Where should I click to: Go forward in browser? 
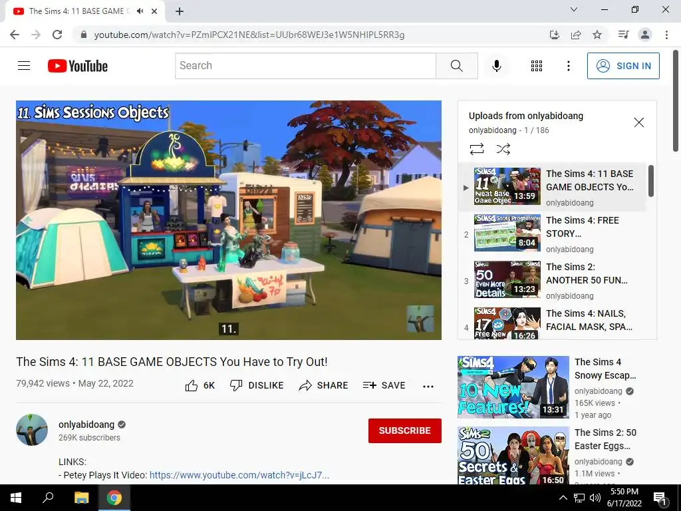pos(36,35)
